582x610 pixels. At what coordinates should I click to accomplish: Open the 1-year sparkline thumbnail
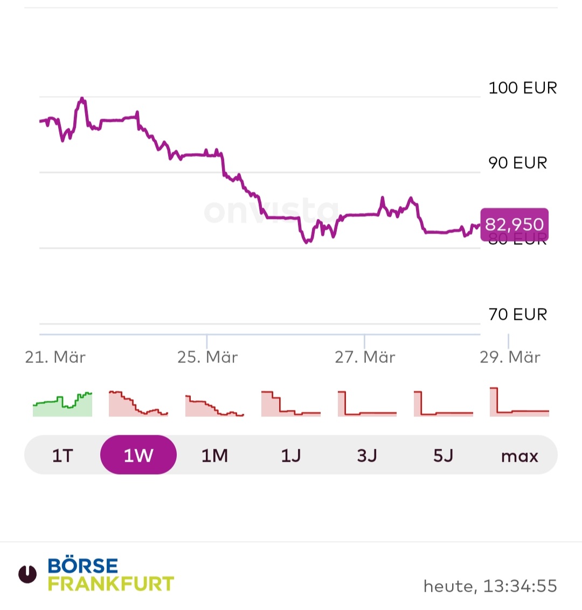point(291,404)
